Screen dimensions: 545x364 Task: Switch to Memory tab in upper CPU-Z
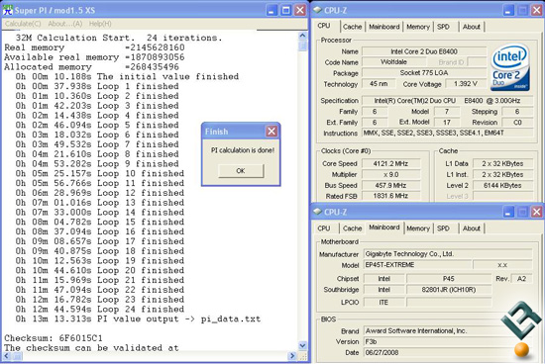coord(418,27)
